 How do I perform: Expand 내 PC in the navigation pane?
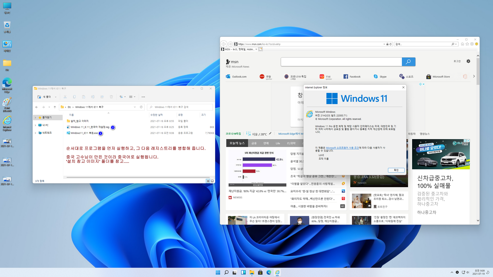pos(35,125)
